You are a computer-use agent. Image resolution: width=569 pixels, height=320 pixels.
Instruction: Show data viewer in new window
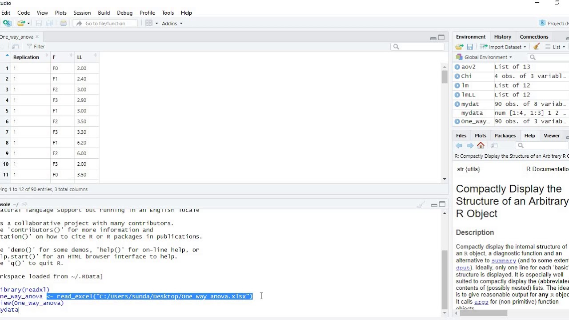[15, 47]
